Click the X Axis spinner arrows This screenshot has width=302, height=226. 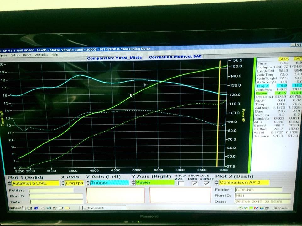[x=63, y=183]
